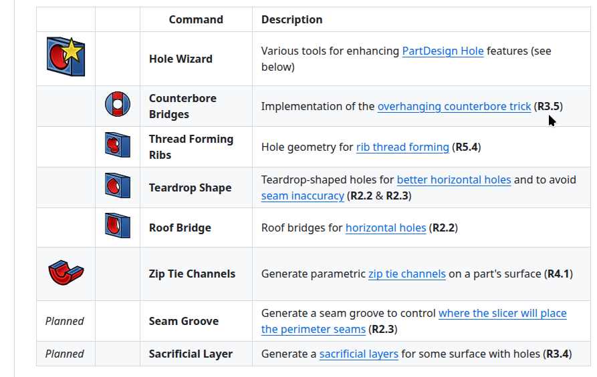Open the better horizontal holes link
Viewport: 597px width, 377px height.
(454, 179)
